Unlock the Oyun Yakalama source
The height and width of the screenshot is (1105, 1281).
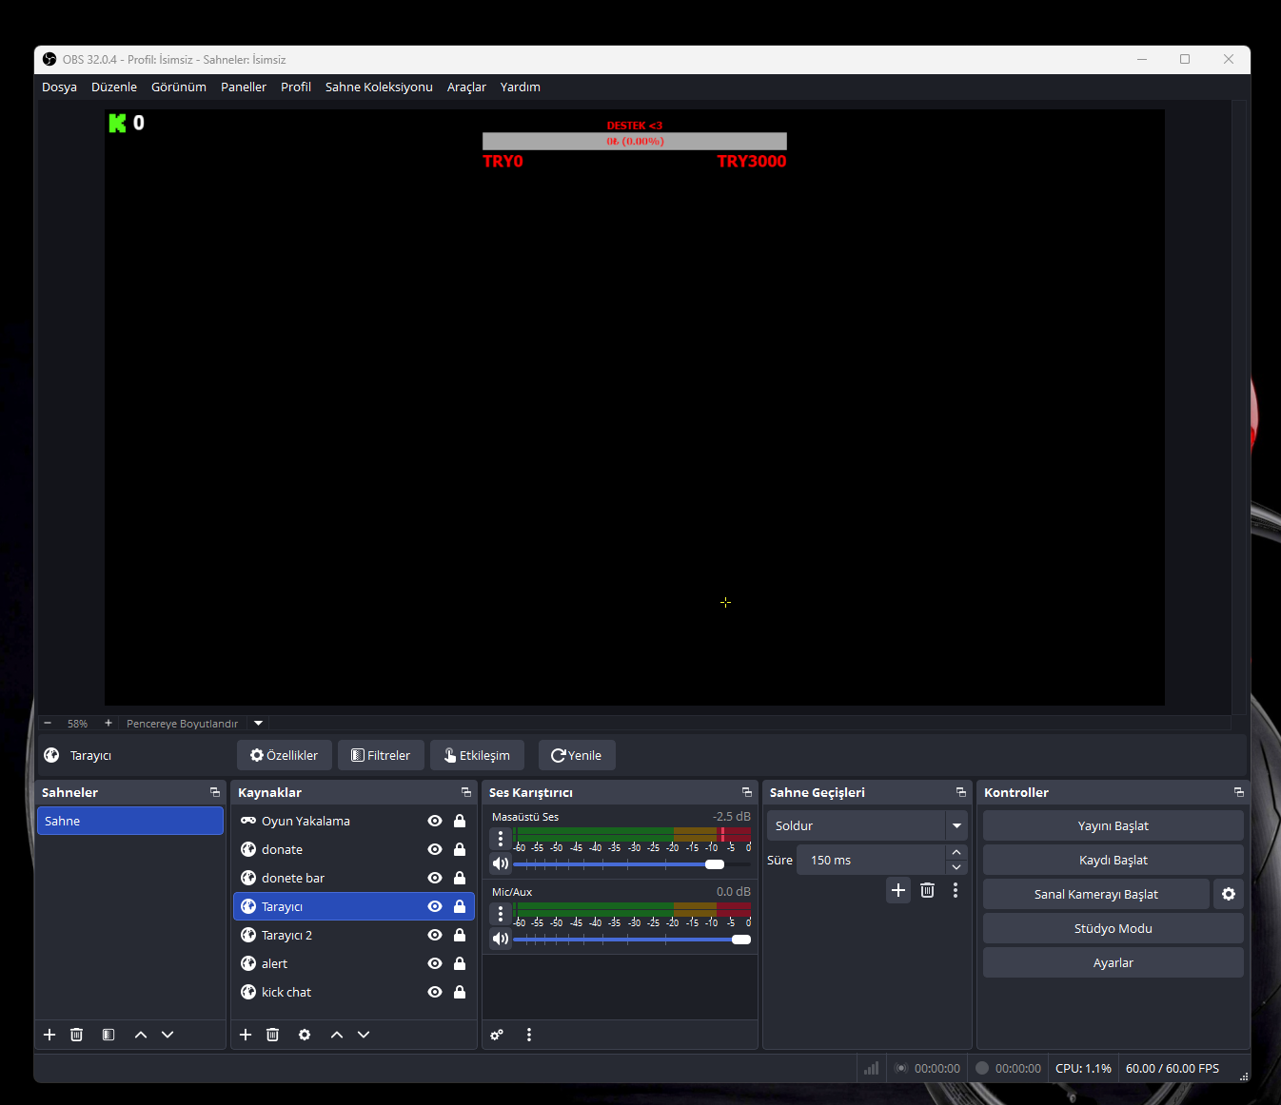click(460, 821)
